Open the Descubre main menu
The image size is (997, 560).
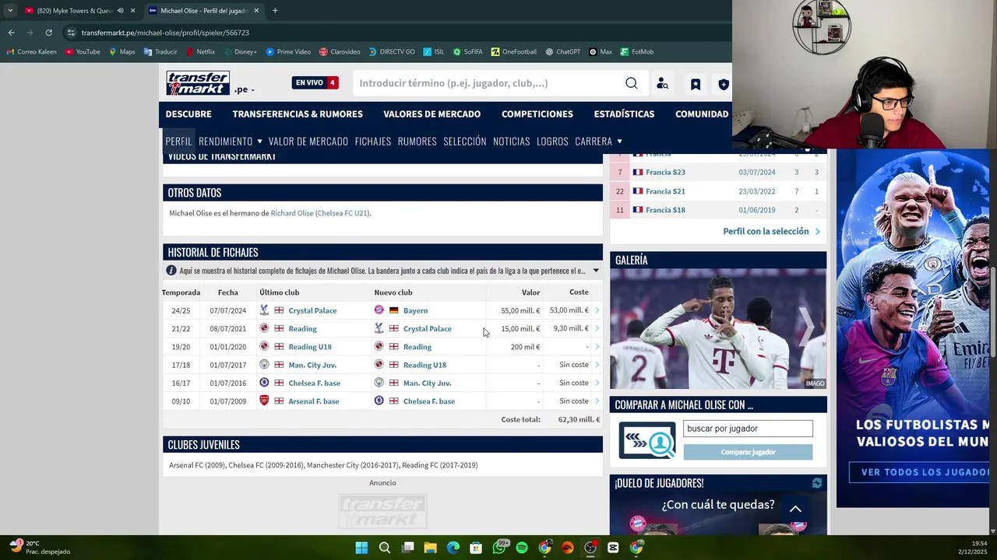(188, 114)
